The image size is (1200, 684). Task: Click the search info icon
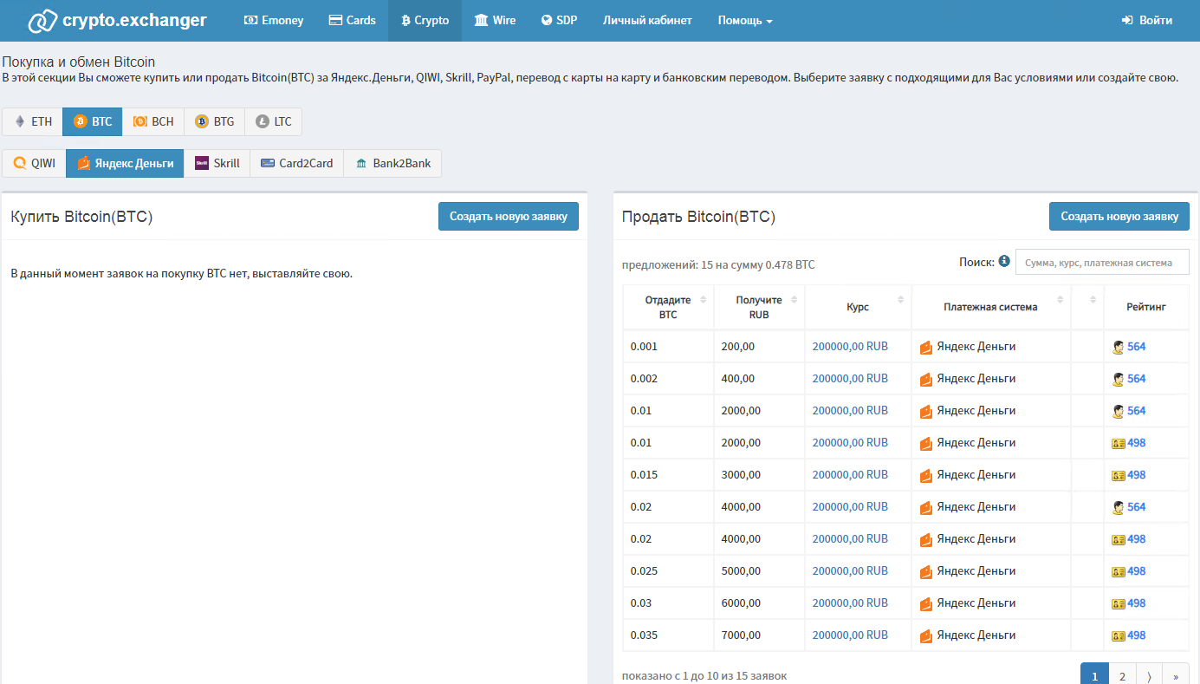pyautogui.click(x=1004, y=261)
